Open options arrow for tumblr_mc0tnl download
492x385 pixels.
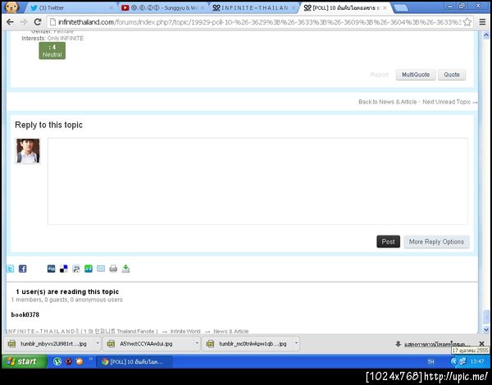(296, 344)
